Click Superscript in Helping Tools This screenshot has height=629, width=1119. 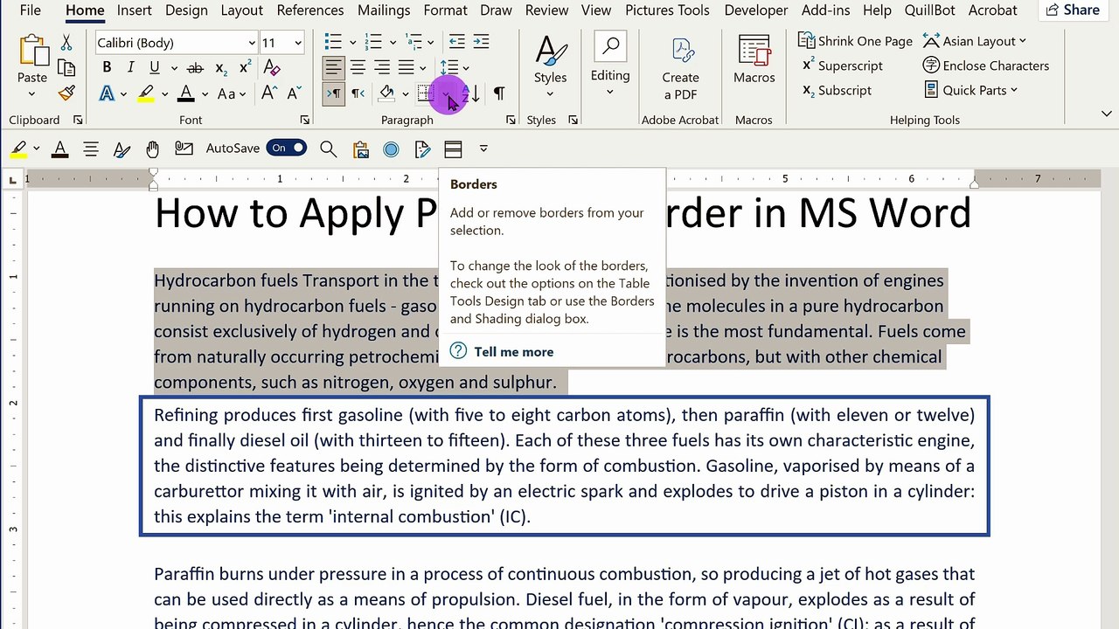tap(843, 66)
